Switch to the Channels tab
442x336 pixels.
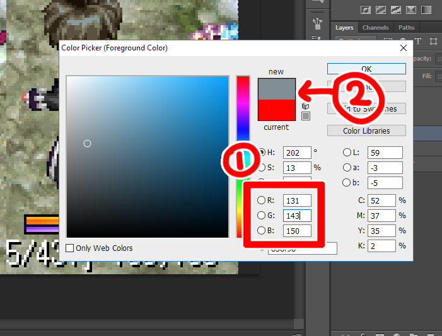point(375,28)
